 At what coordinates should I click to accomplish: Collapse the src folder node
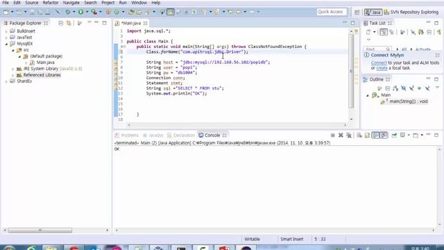click(x=13, y=50)
